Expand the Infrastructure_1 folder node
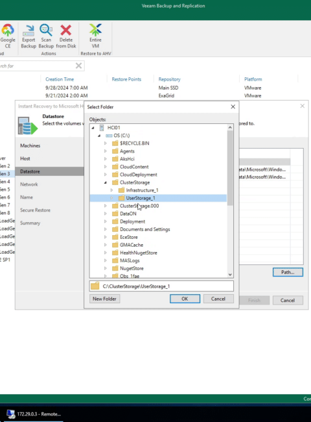The height and width of the screenshot is (422, 311). (111, 190)
